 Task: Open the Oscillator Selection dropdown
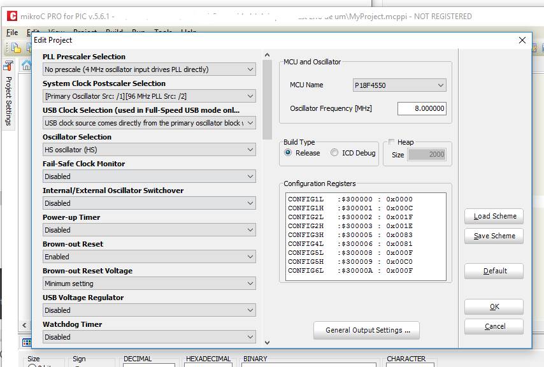coord(149,150)
